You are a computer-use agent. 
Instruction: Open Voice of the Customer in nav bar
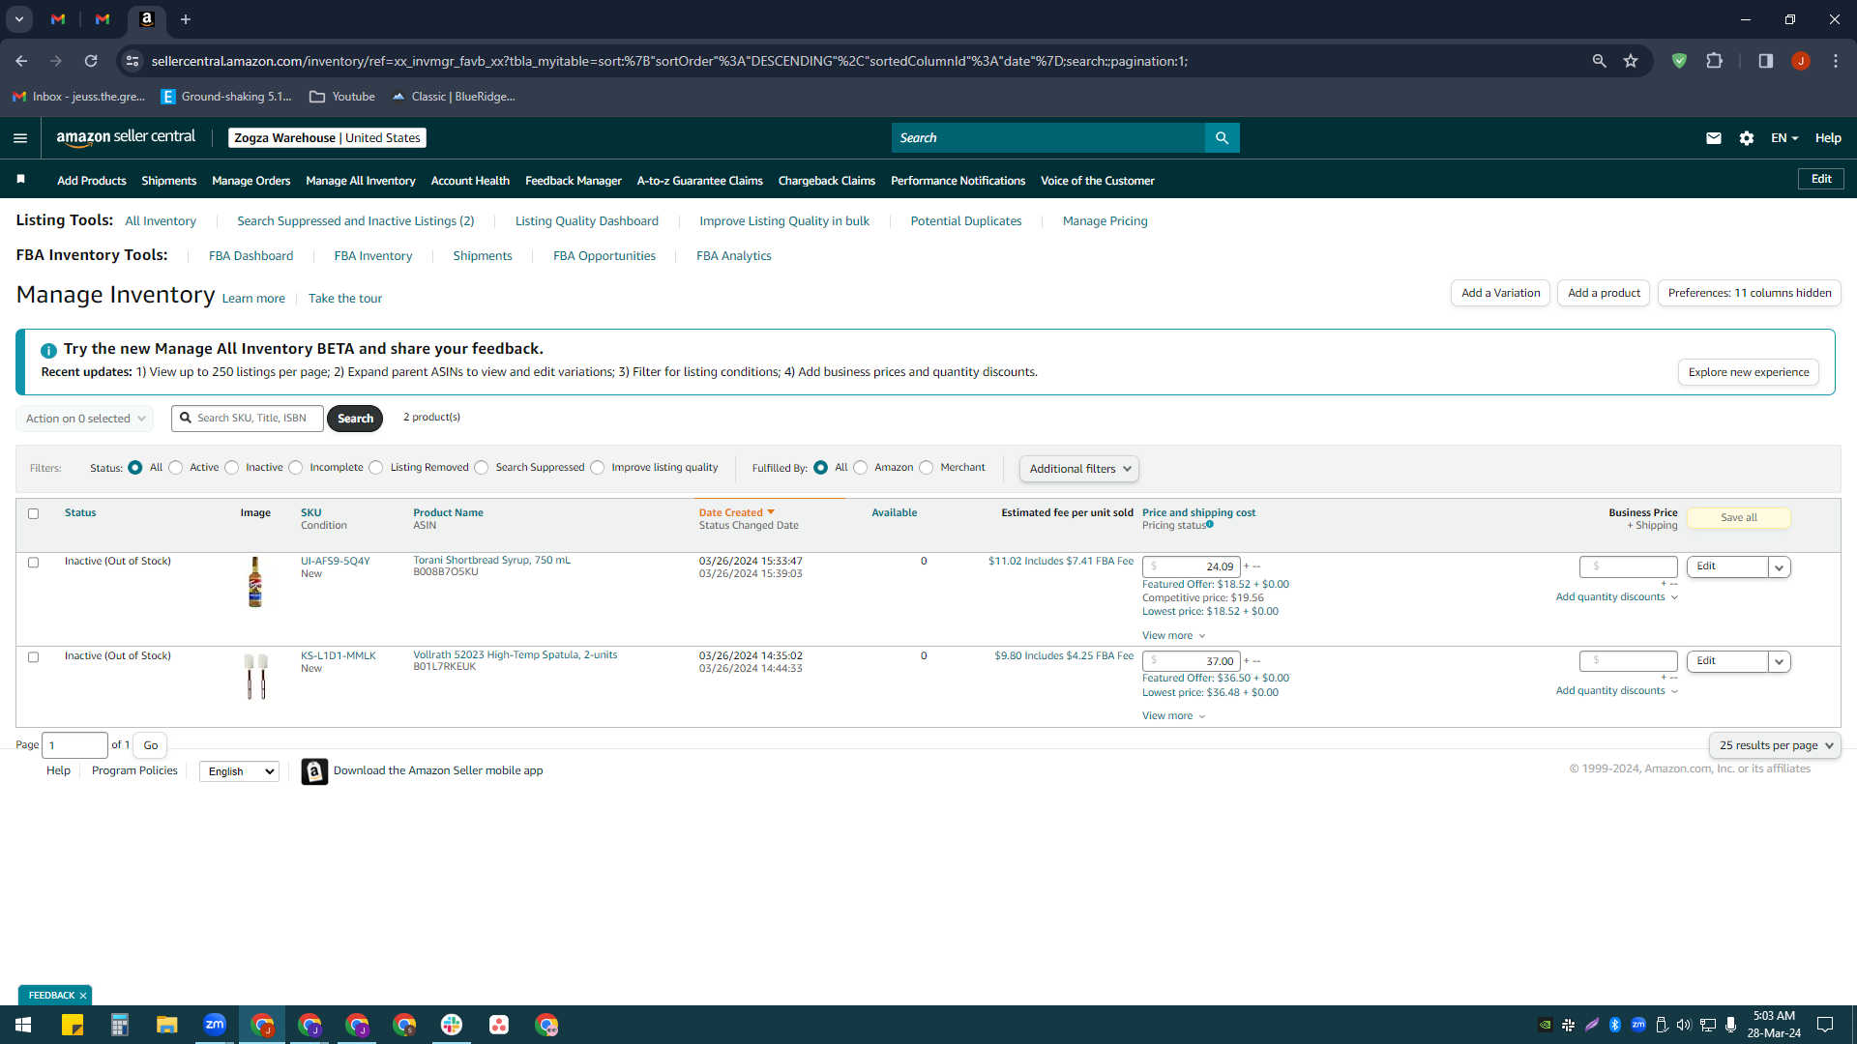[x=1098, y=181]
